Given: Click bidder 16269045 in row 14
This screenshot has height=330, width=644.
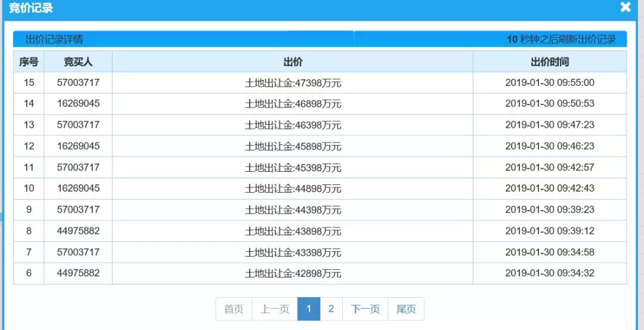Looking at the screenshot, I should point(78,103).
